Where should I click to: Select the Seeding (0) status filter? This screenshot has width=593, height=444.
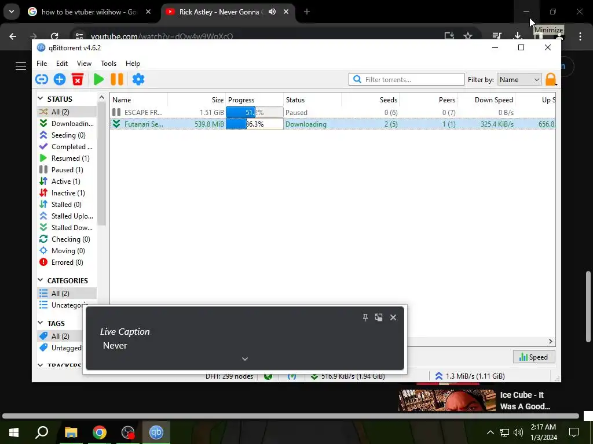point(67,135)
